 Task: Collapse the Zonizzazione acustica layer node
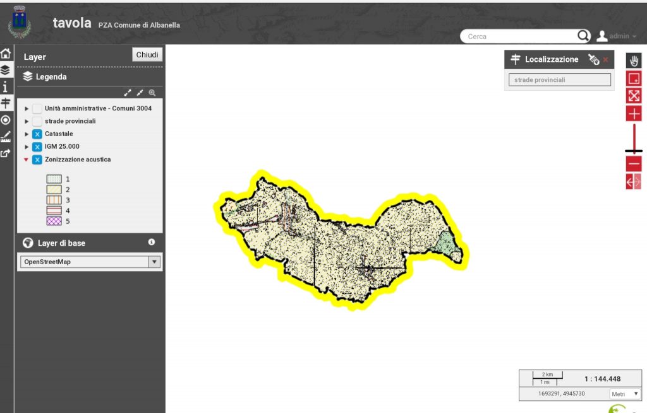(x=26, y=160)
